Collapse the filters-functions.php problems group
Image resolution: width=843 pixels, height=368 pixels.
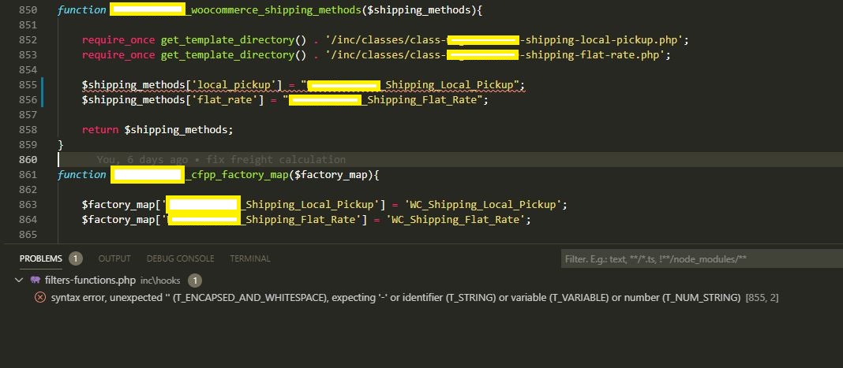[x=20, y=280]
